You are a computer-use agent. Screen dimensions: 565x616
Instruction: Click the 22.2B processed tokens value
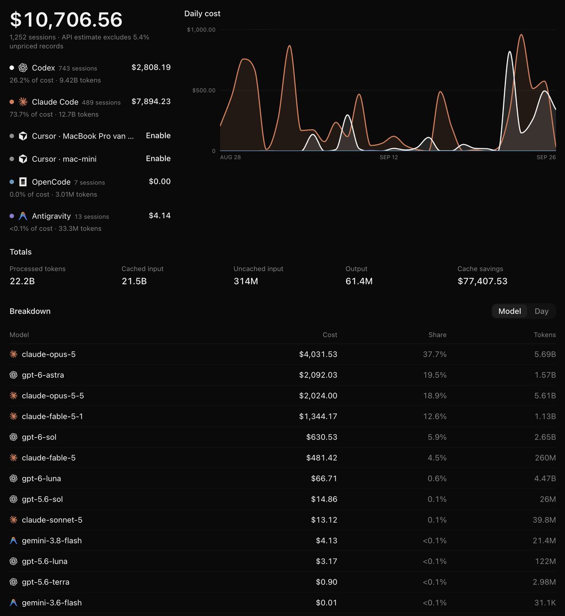[x=22, y=281]
